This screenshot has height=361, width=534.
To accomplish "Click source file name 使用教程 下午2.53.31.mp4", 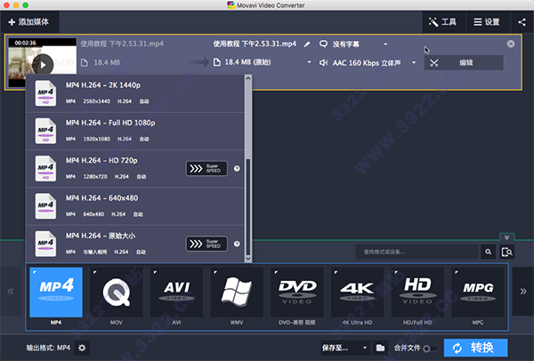I will coord(122,44).
